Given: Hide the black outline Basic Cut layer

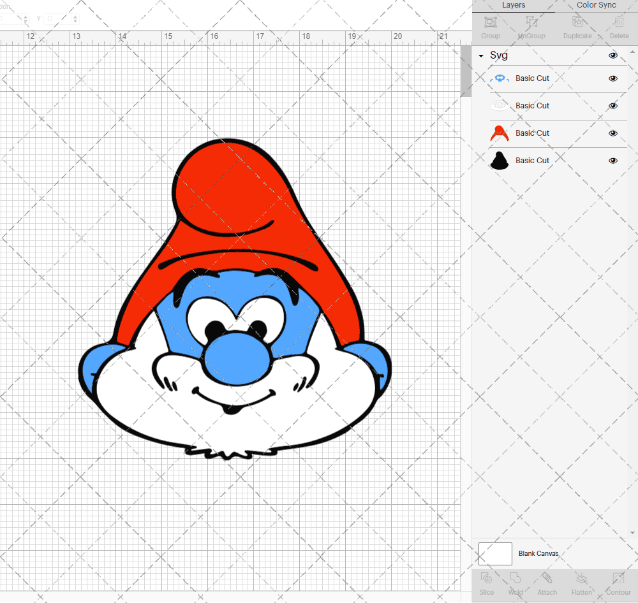Looking at the screenshot, I should coord(612,161).
